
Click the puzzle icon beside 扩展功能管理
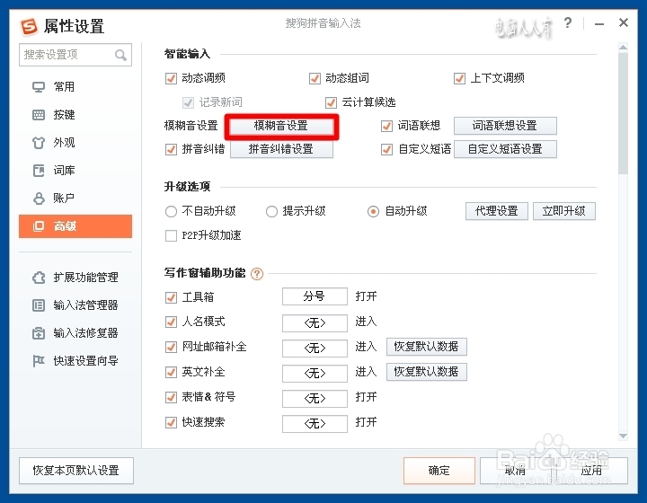39,277
